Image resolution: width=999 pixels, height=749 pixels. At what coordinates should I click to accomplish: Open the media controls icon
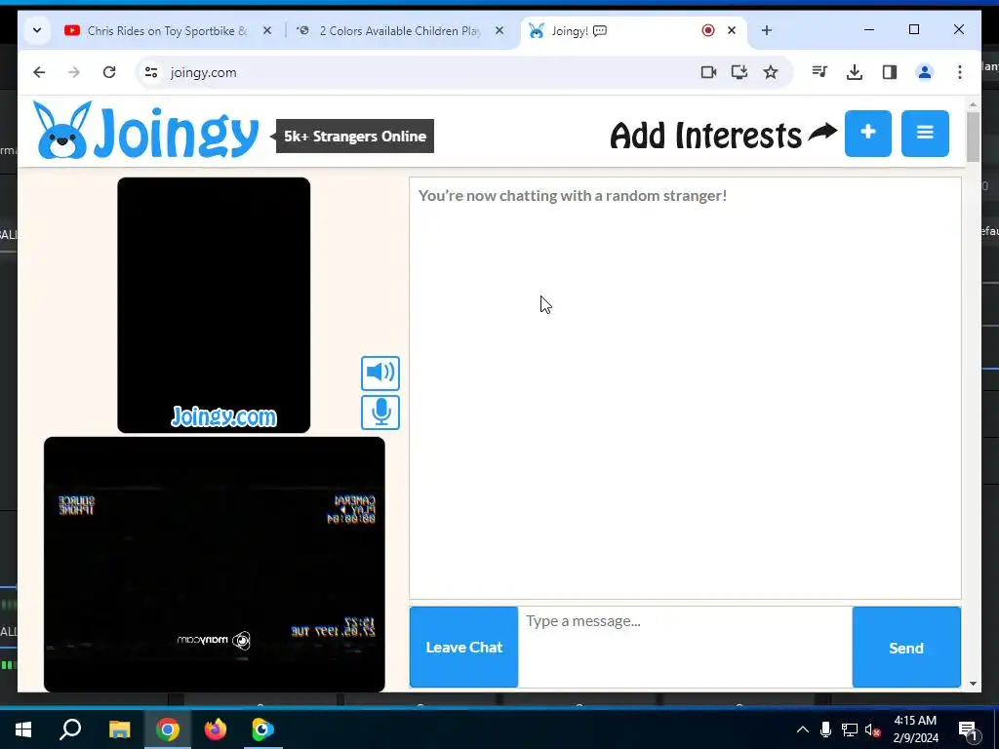click(x=819, y=72)
